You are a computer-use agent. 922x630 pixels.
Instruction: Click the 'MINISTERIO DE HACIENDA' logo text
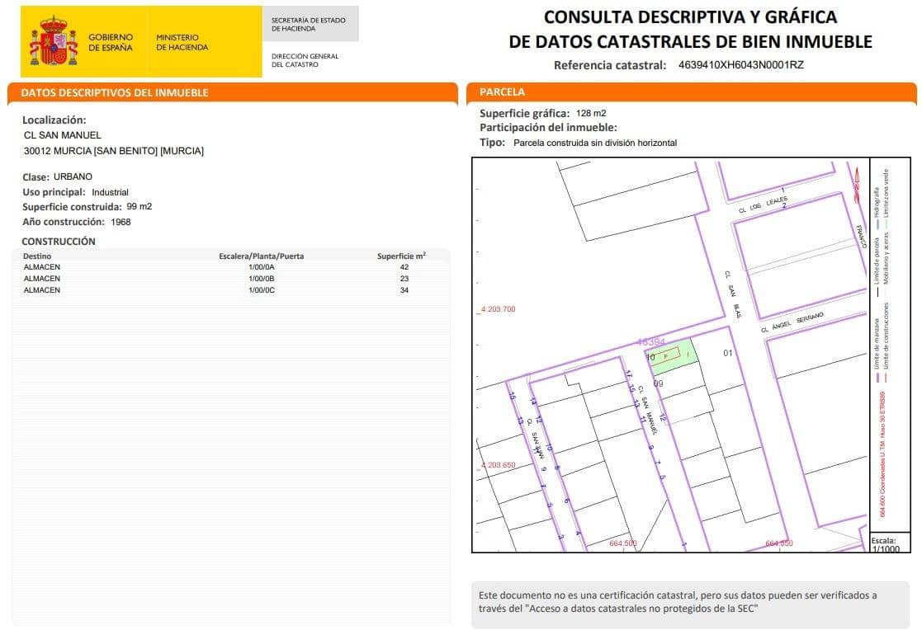182,42
